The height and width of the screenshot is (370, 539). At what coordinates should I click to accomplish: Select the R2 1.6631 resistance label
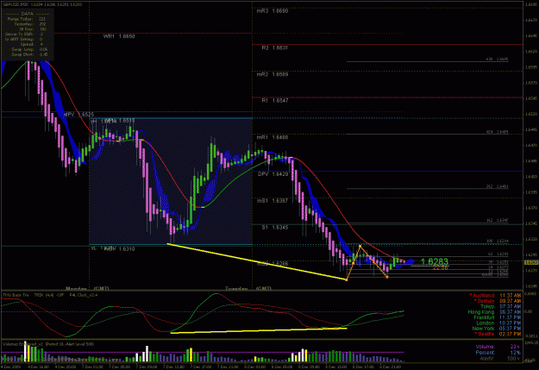(x=274, y=47)
